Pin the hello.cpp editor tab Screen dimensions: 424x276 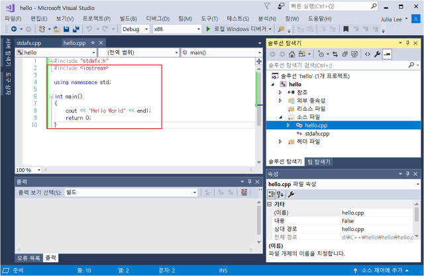click(x=93, y=42)
